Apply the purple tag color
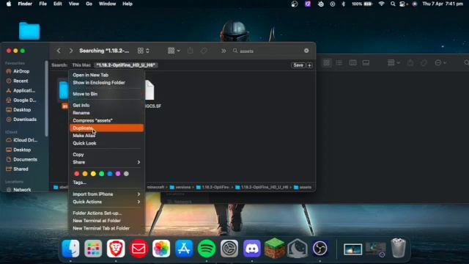Screen dimensions: 469x264 (118, 174)
